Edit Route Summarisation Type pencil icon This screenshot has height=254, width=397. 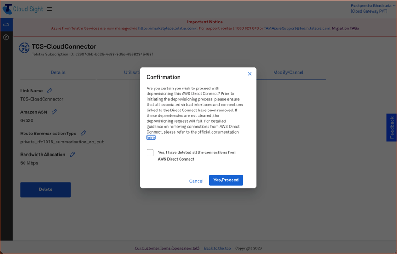(x=83, y=133)
